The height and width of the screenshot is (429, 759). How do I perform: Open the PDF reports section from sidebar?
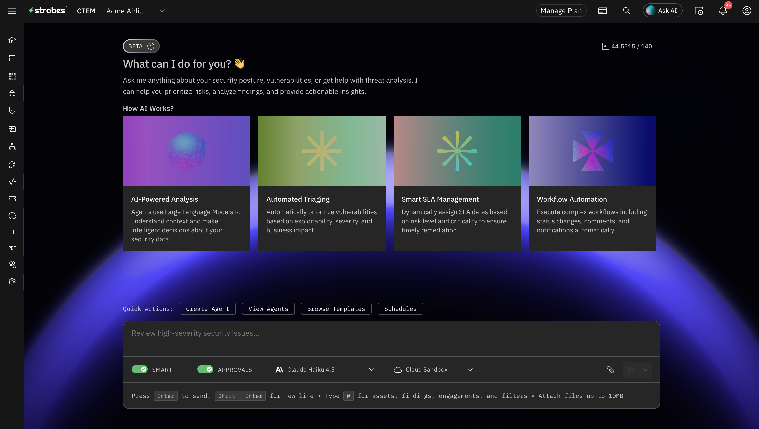[12, 248]
